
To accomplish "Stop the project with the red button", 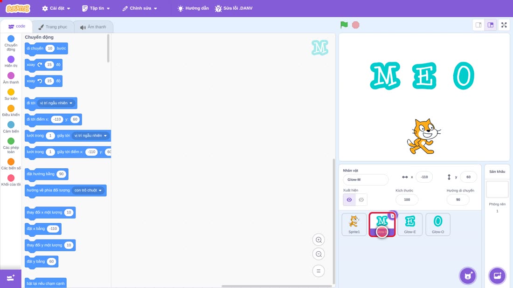I will pyautogui.click(x=356, y=25).
